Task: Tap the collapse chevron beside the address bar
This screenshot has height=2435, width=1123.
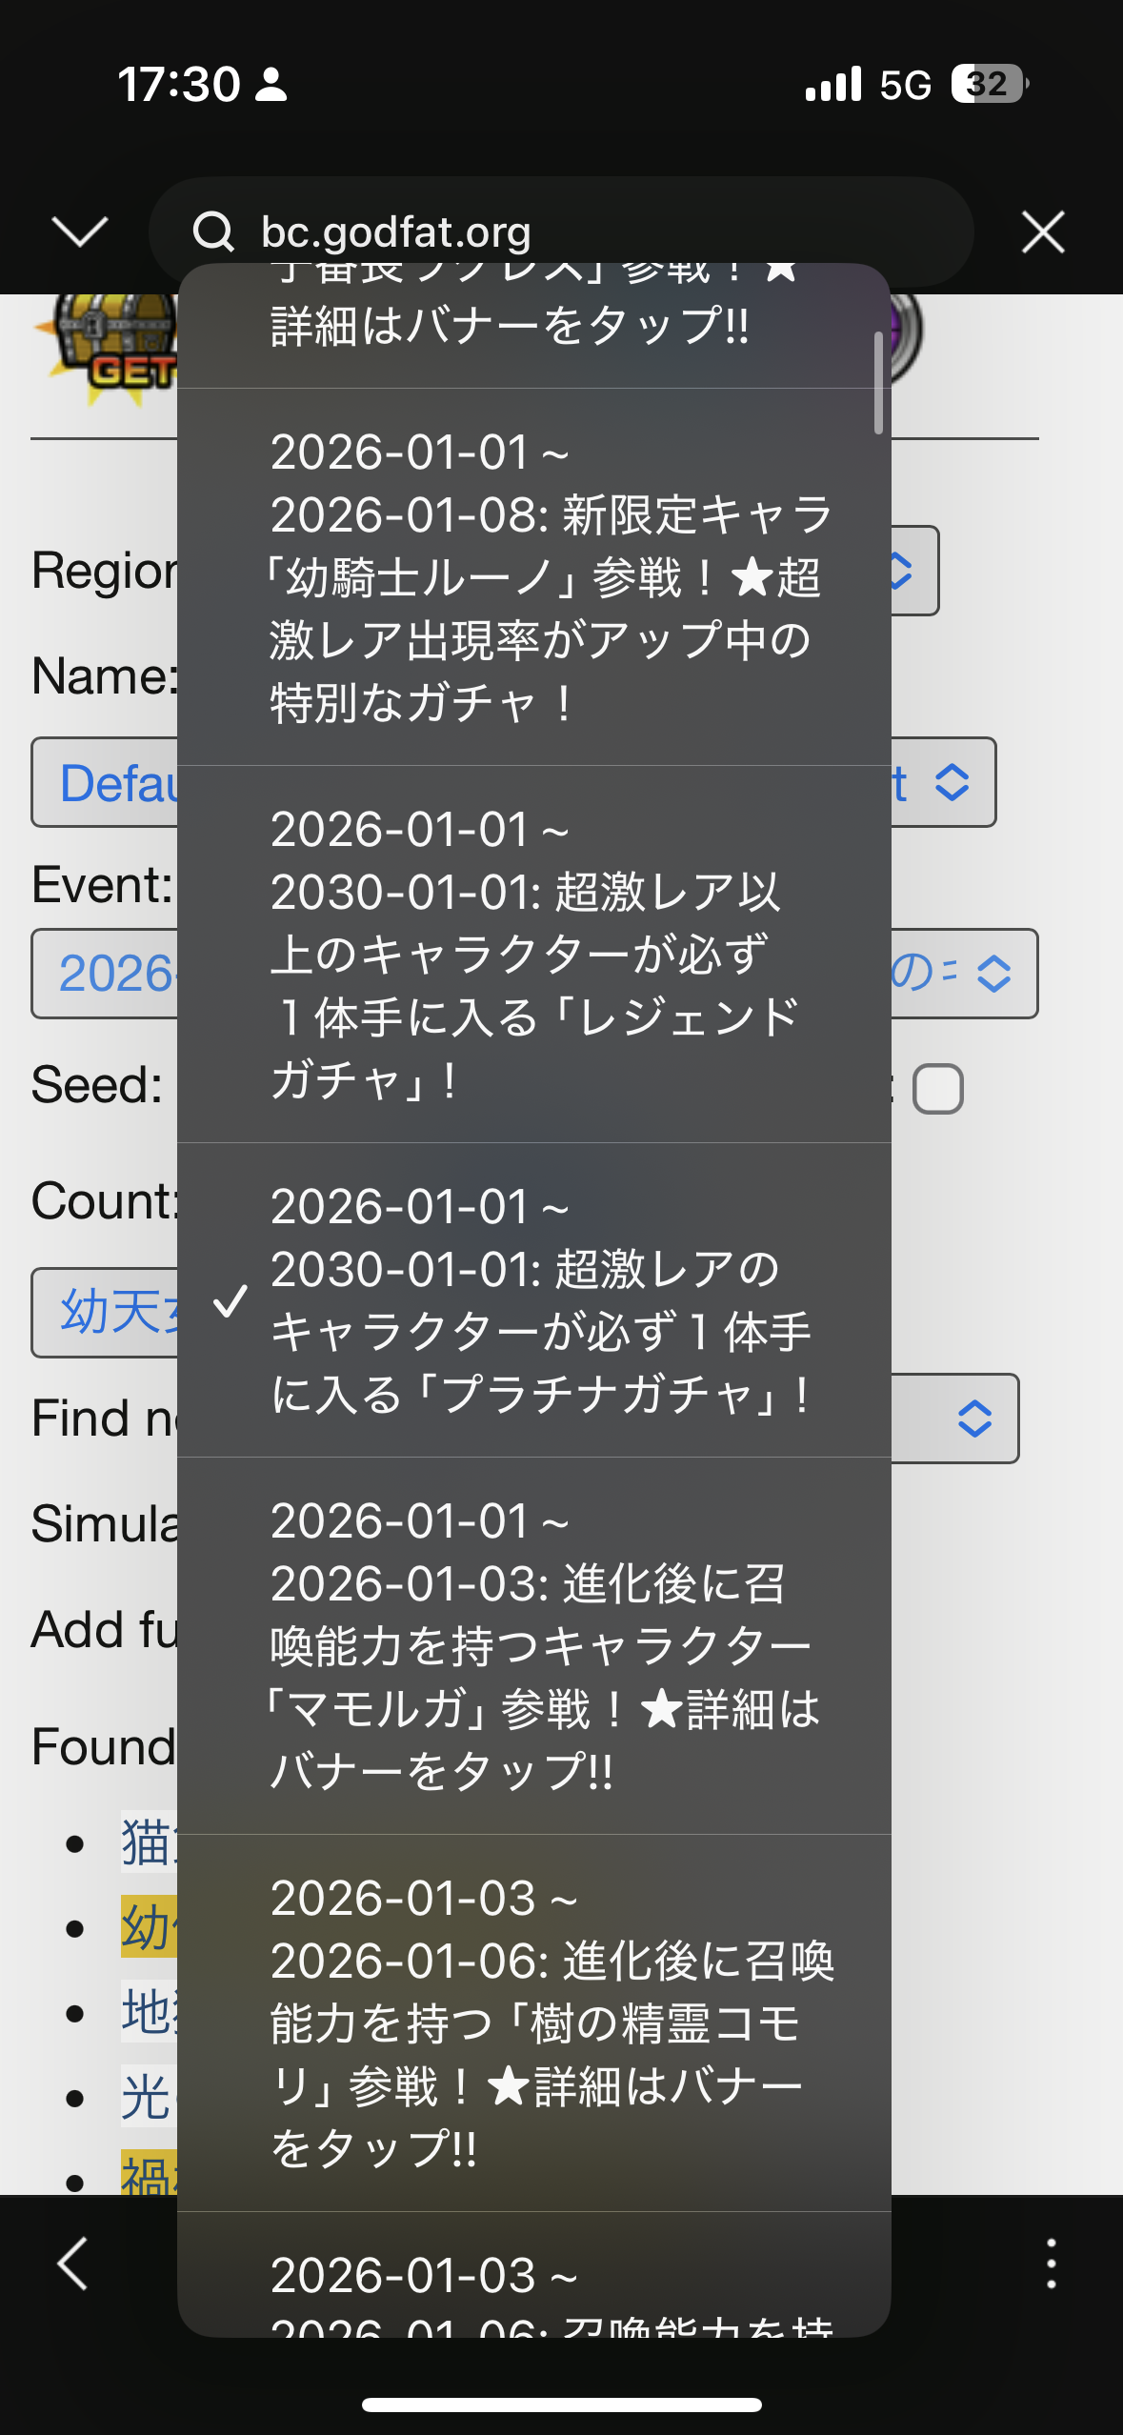Action: (x=79, y=231)
